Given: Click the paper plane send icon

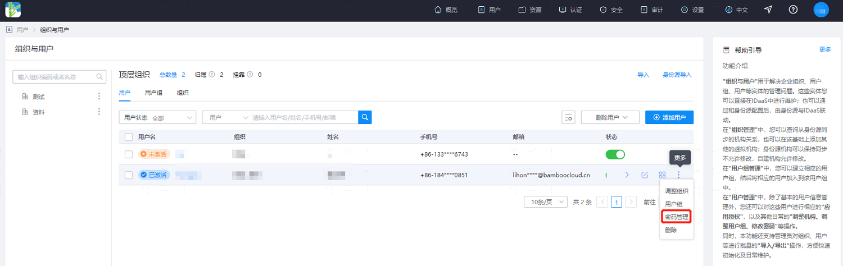Looking at the screenshot, I should point(768,10).
